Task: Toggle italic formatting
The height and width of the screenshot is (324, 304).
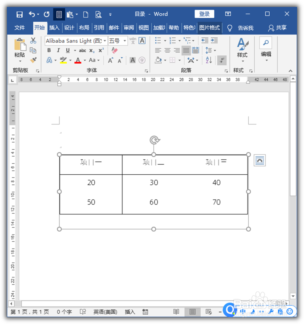Action: (x=58, y=50)
